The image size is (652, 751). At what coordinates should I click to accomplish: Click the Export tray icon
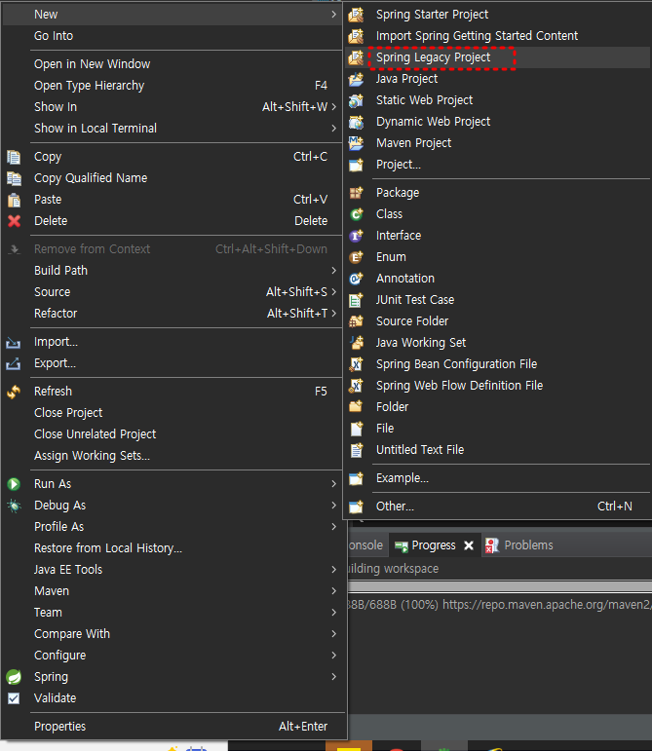14,364
